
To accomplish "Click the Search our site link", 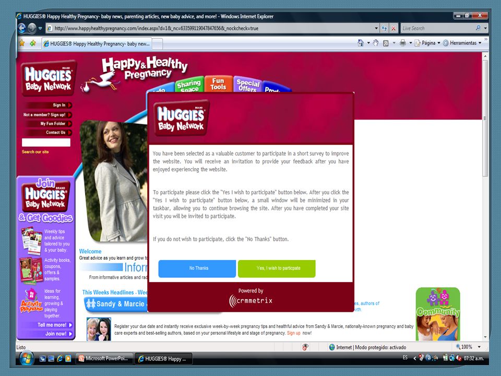I will tap(35, 152).
